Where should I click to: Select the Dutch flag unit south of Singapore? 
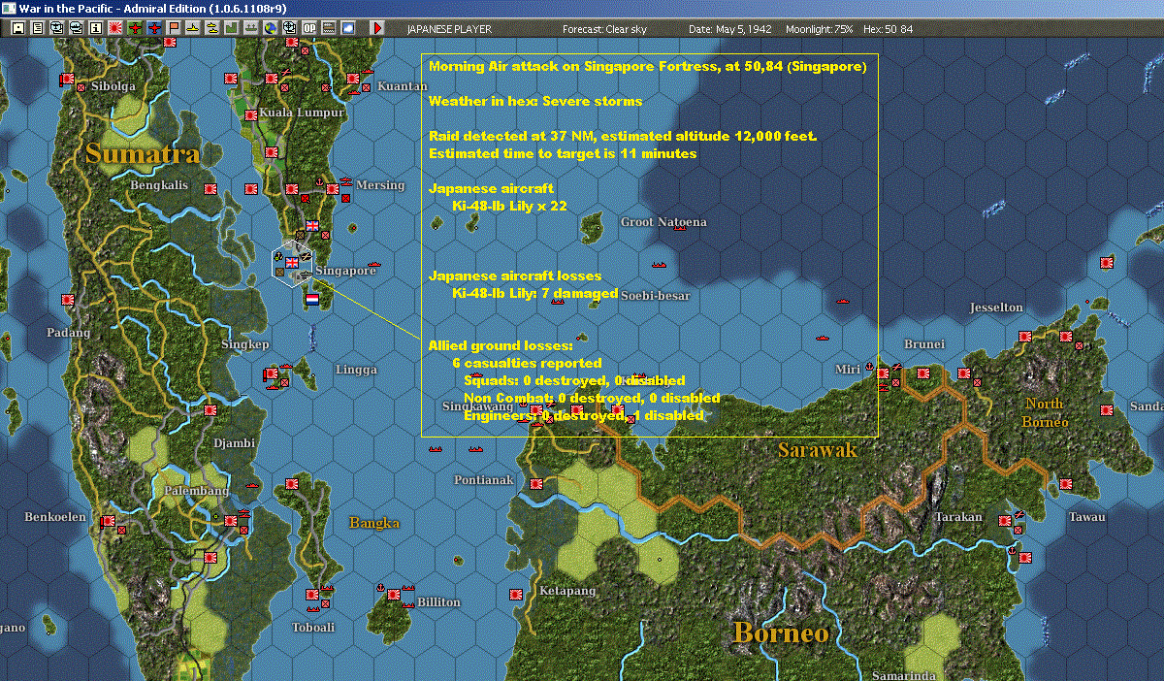(312, 299)
